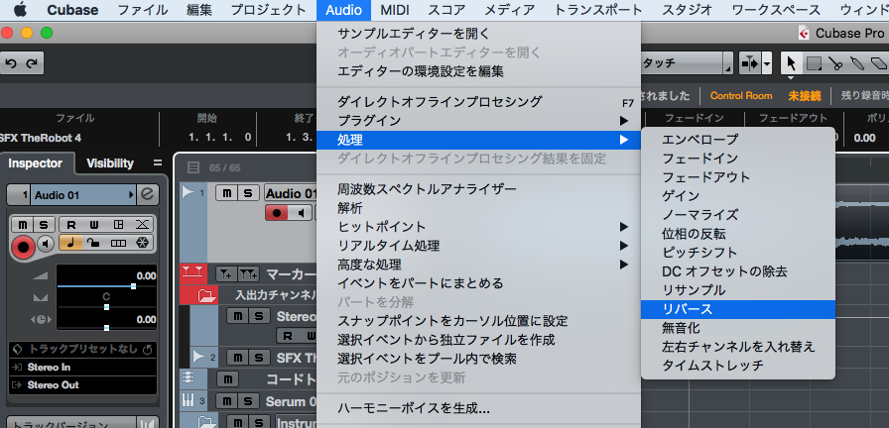
Task: Switch to the Inspector tab
Action: (36, 163)
